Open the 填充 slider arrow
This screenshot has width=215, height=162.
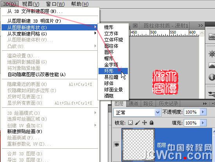click(203, 123)
